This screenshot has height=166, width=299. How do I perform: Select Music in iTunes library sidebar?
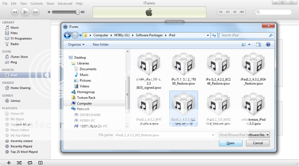click(x=15, y=28)
